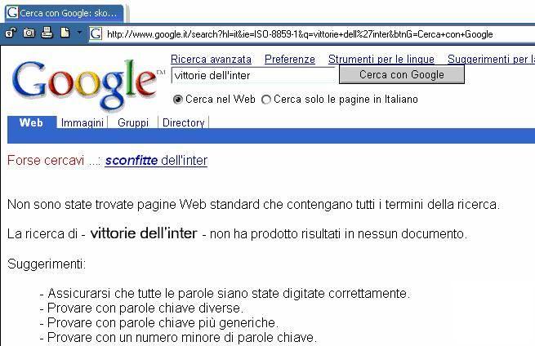Open the Ricerca avanzata link
The image size is (535, 346).
(x=211, y=60)
